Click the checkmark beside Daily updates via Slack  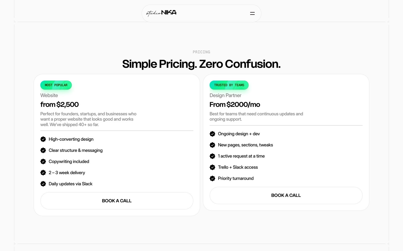(x=43, y=183)
